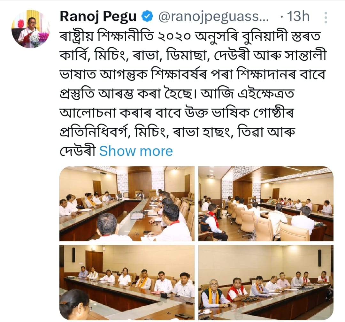Click the first line mentioning ২০২০
Viewport: 345px width, 322px height.
click(190, 36)
